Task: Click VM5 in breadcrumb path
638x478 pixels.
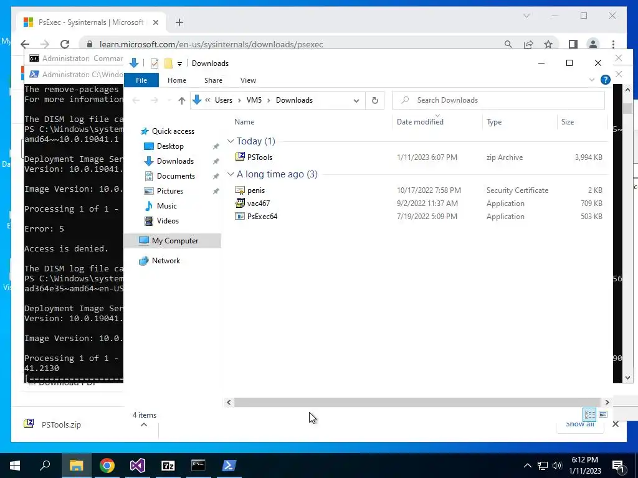Action: coord(254,100)
